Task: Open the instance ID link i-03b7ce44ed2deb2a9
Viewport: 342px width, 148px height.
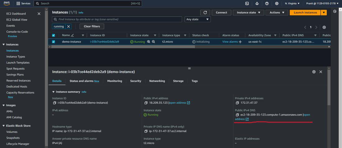Action: (x=104, y=42)
